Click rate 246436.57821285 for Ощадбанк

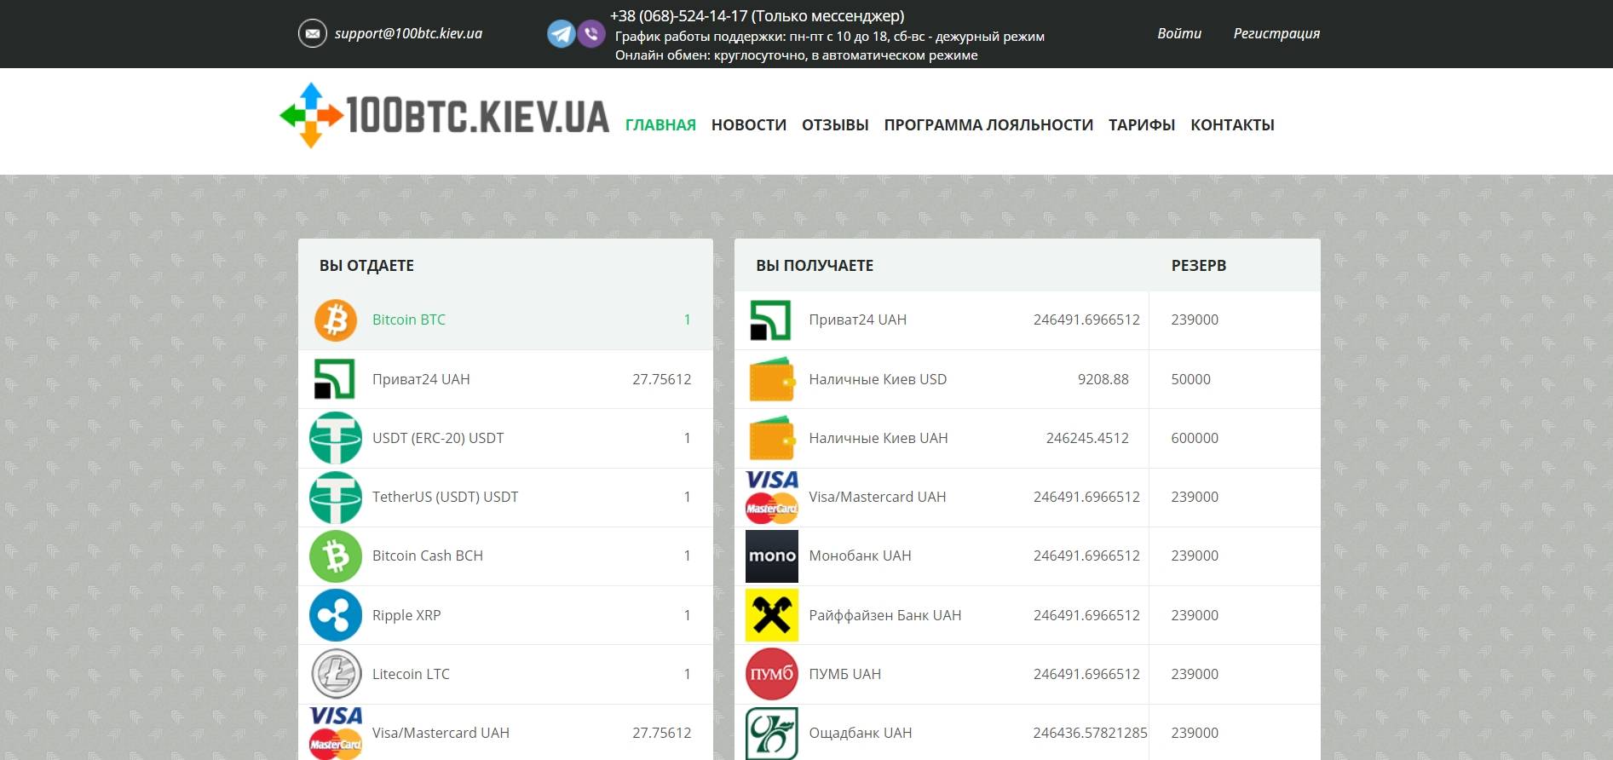tap(1090, 733)
